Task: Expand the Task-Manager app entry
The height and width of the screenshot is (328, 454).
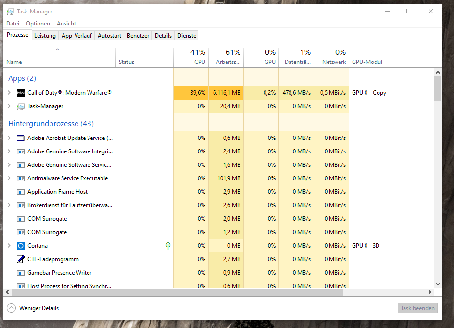Action: (x=9, y=106)
